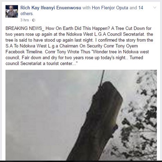Image resolution: width=162 pixels, height=162 pixels.
Task: Expand the post options chevron
Action: (155, 8)
